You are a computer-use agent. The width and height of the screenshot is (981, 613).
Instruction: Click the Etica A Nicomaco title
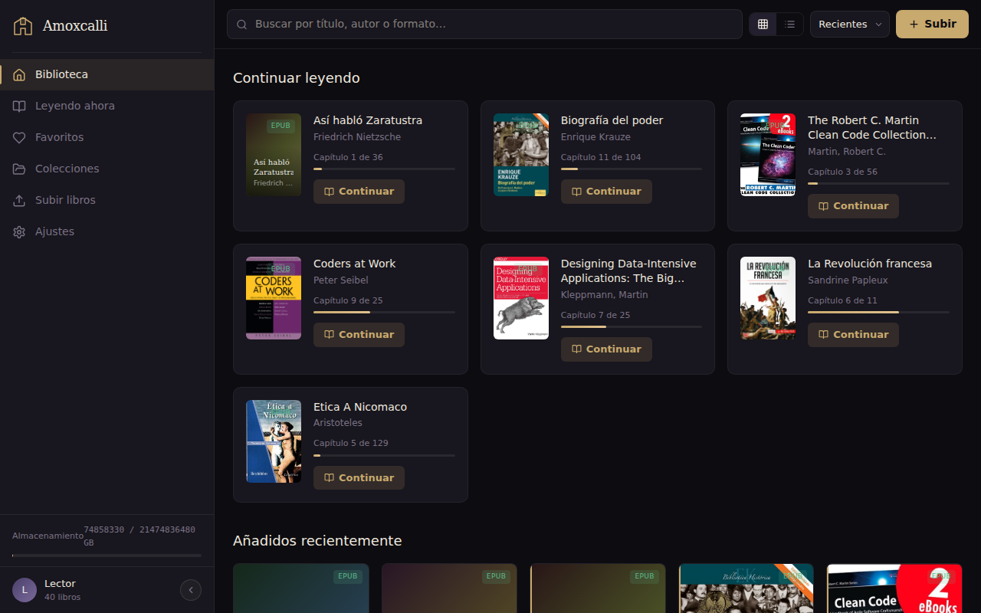(360, 407)
